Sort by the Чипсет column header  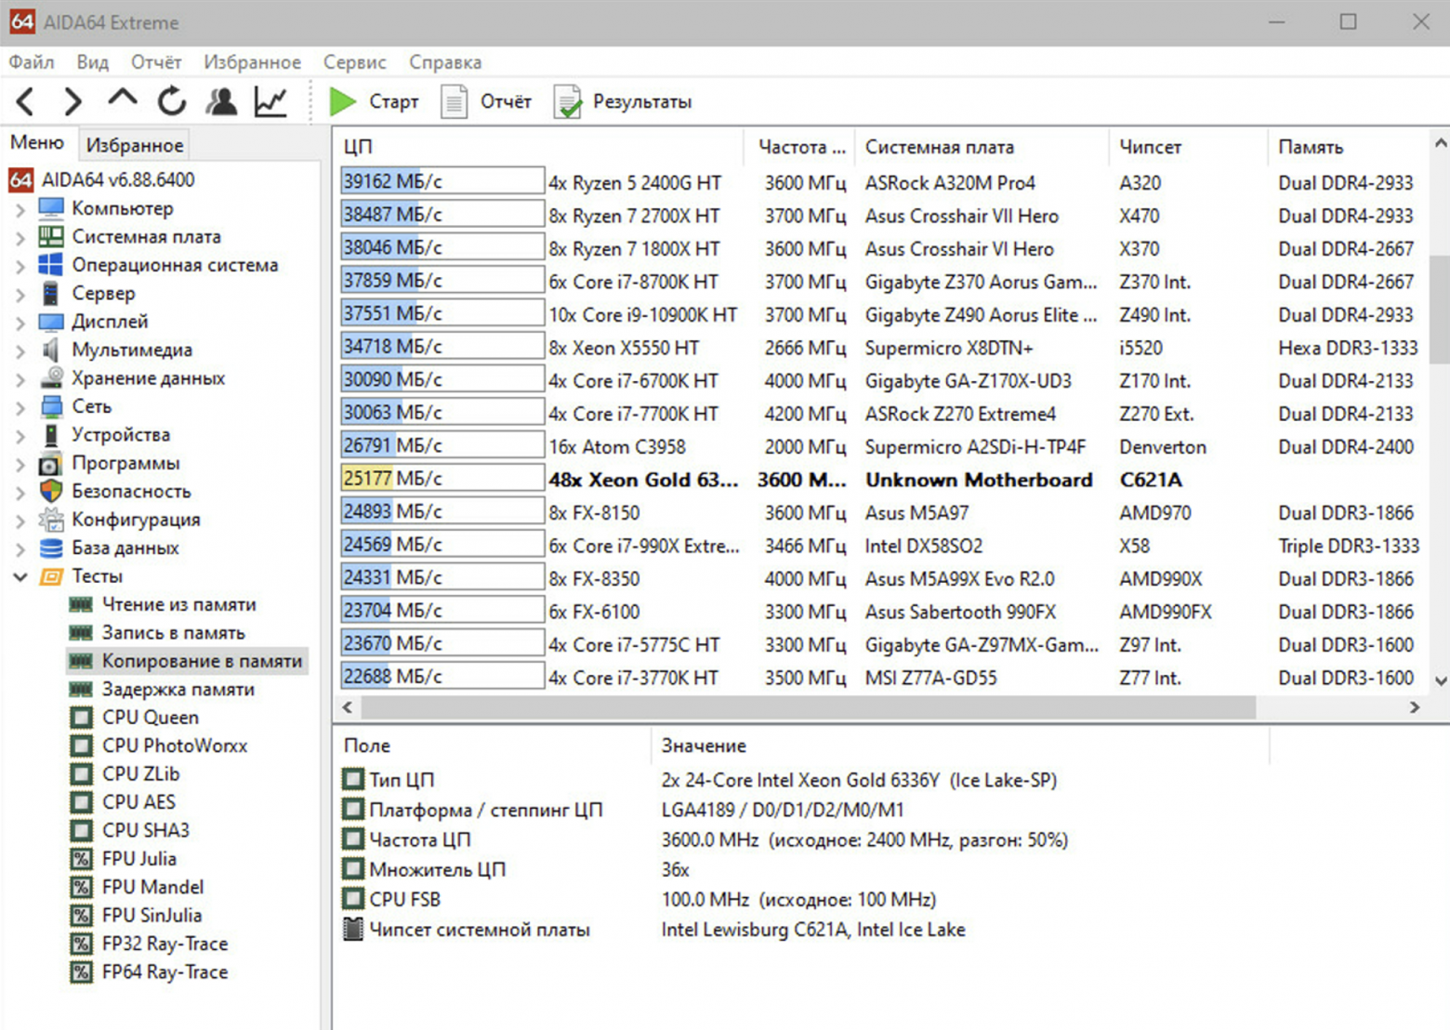tap(1188, 147)
